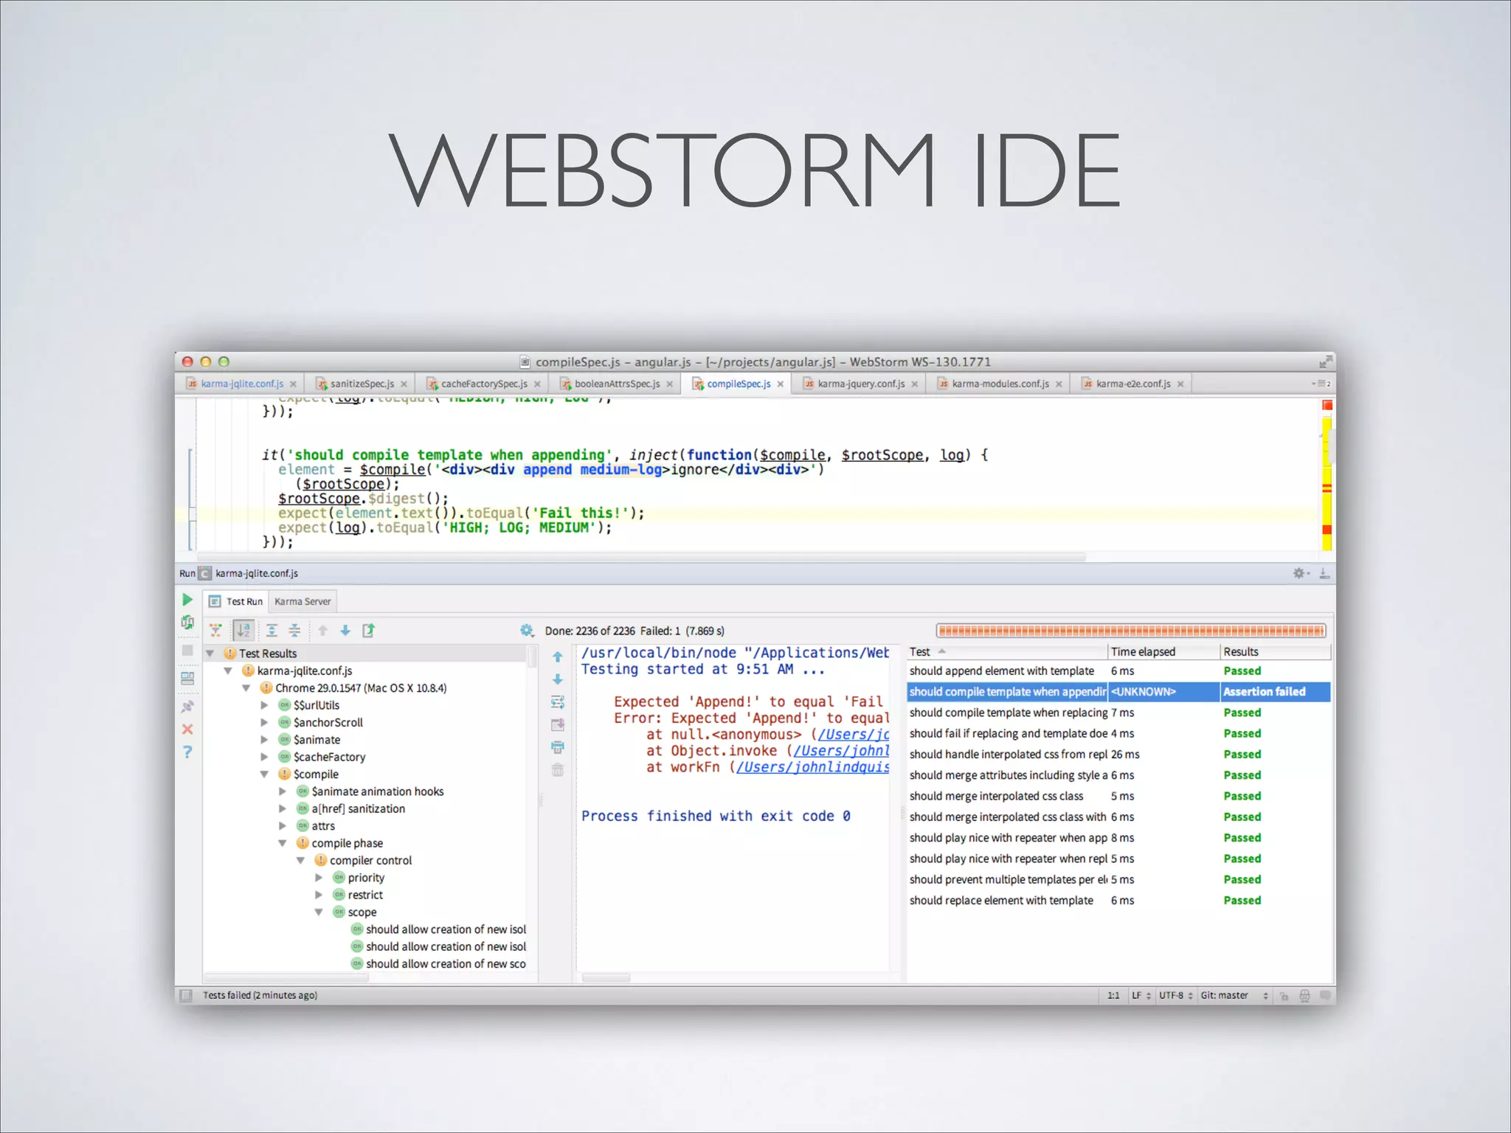
Task: Open the UTF-8 encoding selector
Action: coord(1176,996)
